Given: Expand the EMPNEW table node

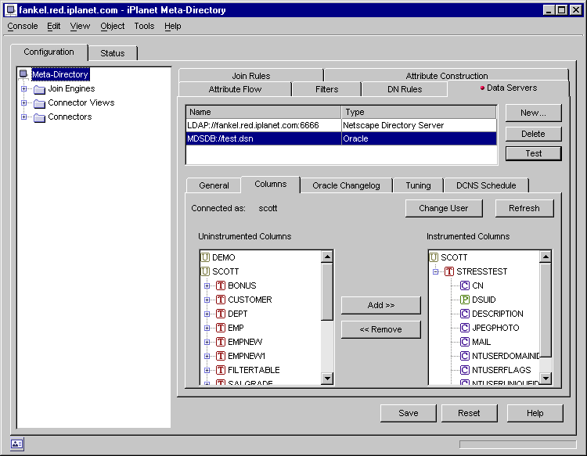Looking at the screenshot, I should tap(207, 342).
